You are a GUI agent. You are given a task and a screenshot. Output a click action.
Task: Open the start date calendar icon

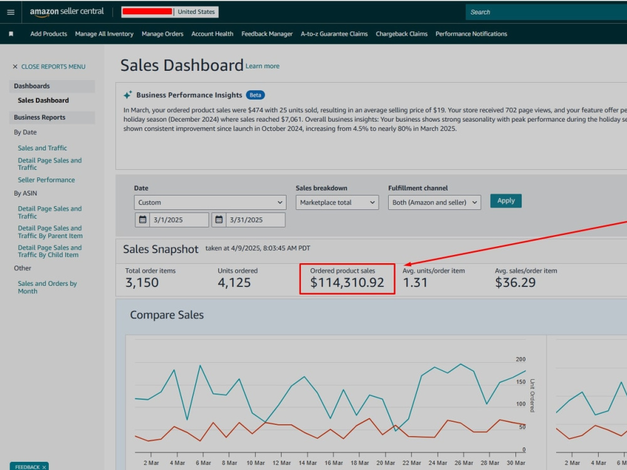pyautogui.click(x=142, y=220)
